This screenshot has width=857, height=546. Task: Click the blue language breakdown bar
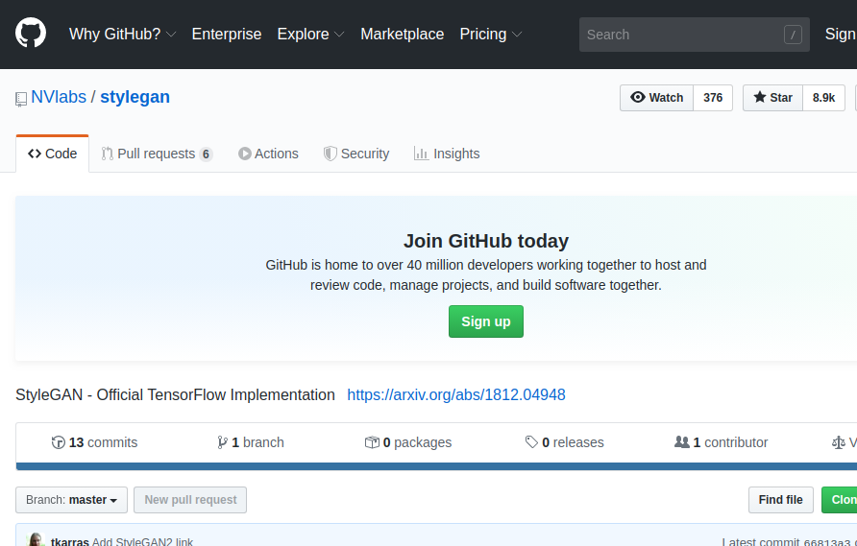pyautogui.click(x=437, y=466)
